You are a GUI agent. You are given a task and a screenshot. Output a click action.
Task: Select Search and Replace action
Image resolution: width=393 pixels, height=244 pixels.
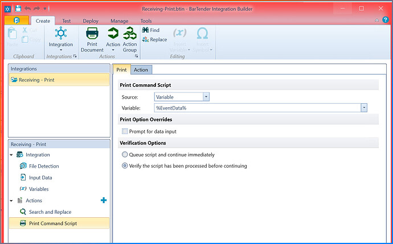[50, 212]
